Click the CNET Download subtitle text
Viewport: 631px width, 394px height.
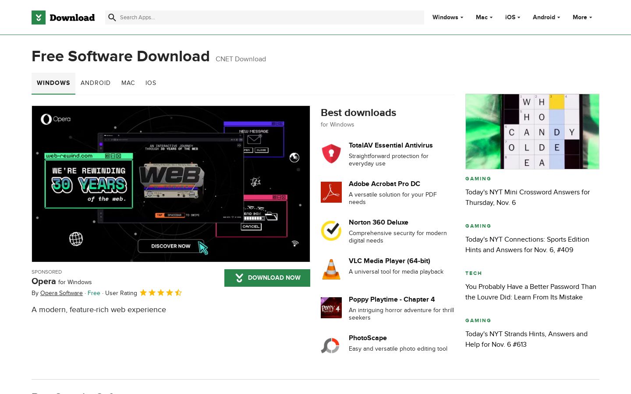coord(241,59)
